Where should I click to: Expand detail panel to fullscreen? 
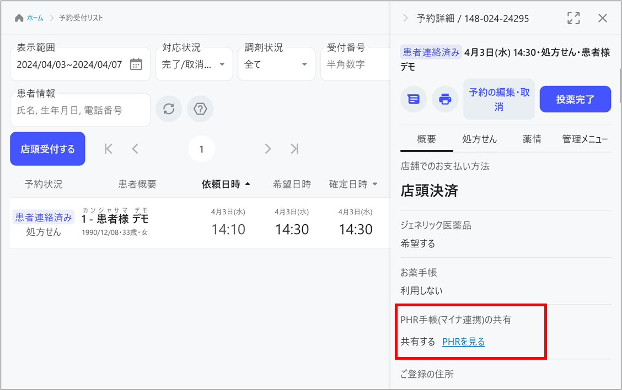coord(573,18)
